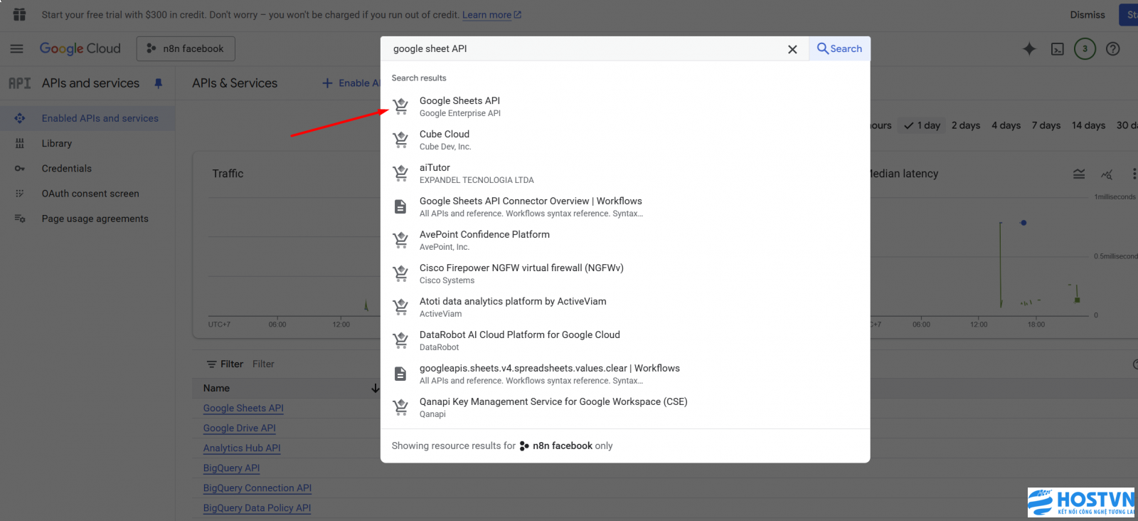Click cart icon beside AvePoint Confidence Platform
This screenshot has height=521, width=1138.
point(401,241)
